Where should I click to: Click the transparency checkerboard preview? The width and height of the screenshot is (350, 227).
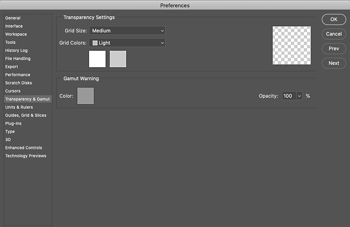(x=291, y=46)
